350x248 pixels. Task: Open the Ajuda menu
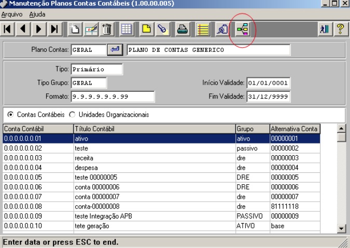[x=37, y=15]
